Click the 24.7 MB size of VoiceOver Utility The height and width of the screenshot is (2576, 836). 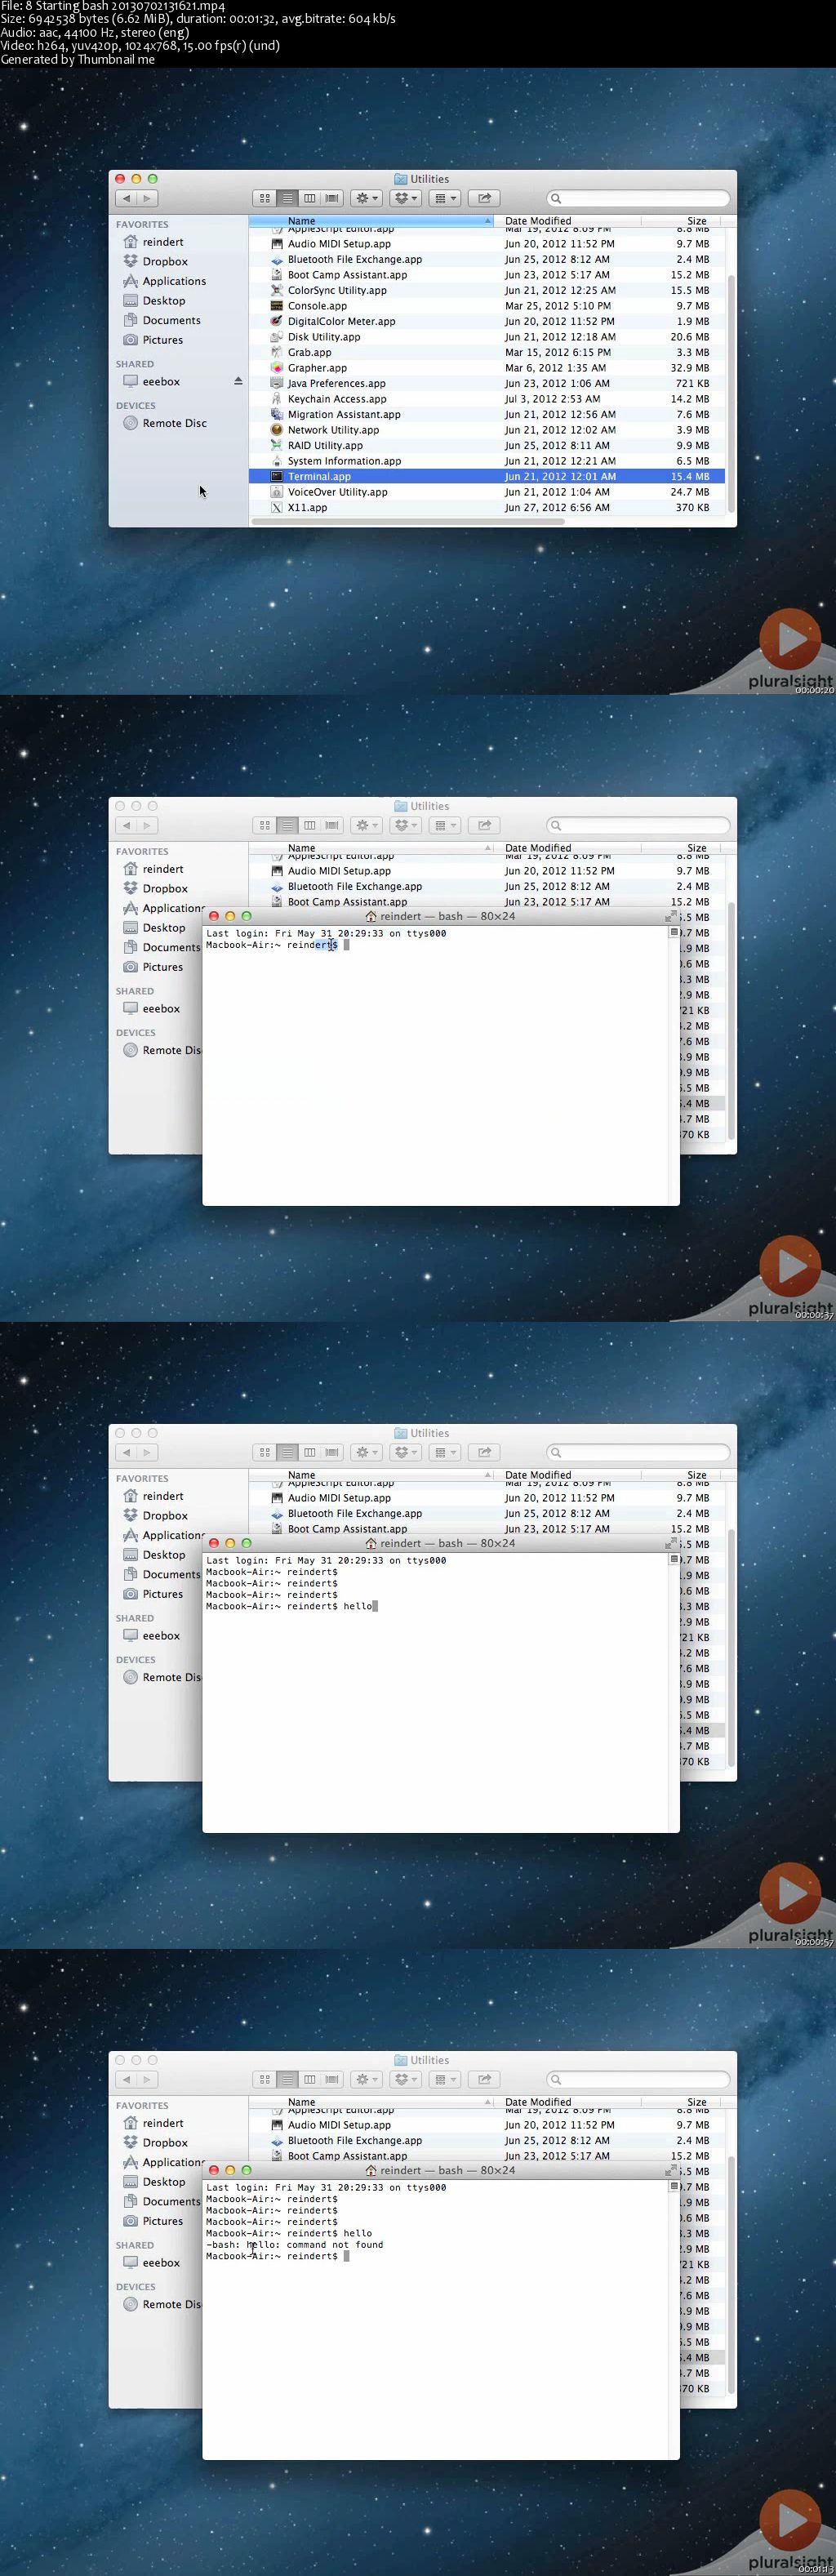tap(690, 492)
